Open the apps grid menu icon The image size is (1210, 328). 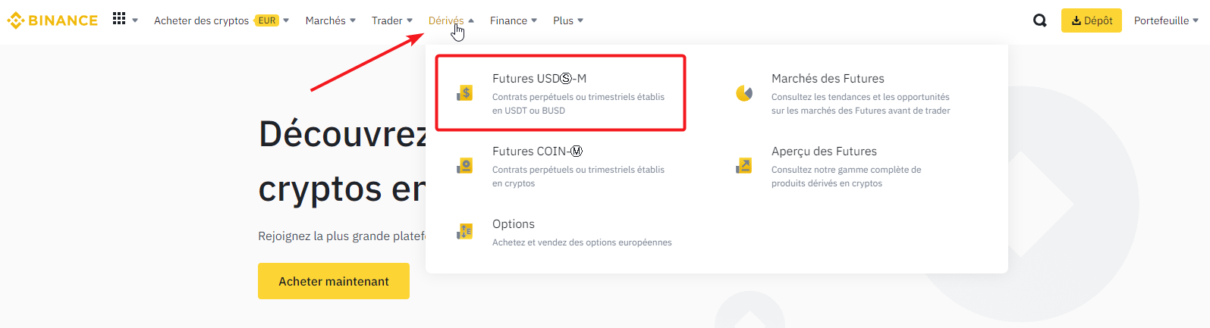[x=119, y=19]
